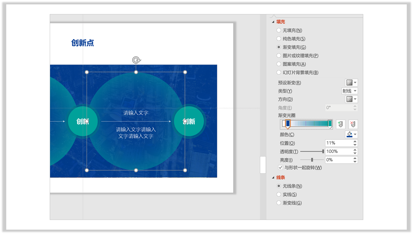Click the 类型(Y) label

point(285,91)
